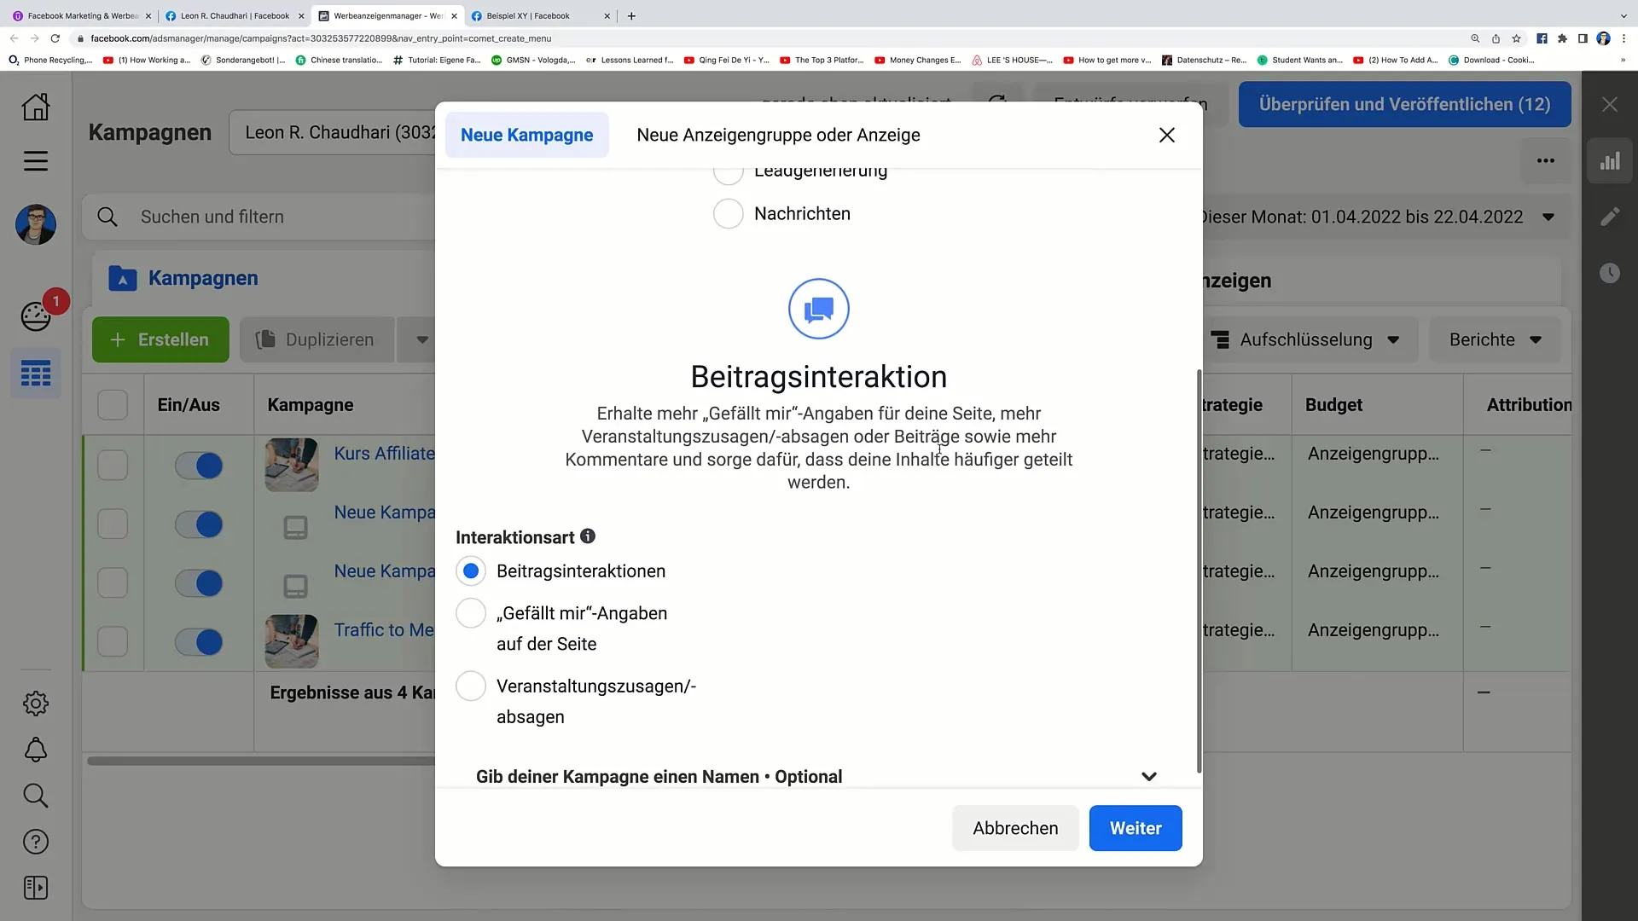Image resolution: width=1638 pixels, height=921 pixels.
Task: Toggle the sidebar panel collapse icon
Action: (36, 888)
